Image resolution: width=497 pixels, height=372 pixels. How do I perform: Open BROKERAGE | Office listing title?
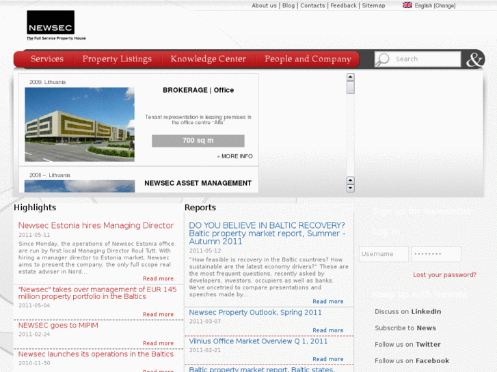coord(198,90)
